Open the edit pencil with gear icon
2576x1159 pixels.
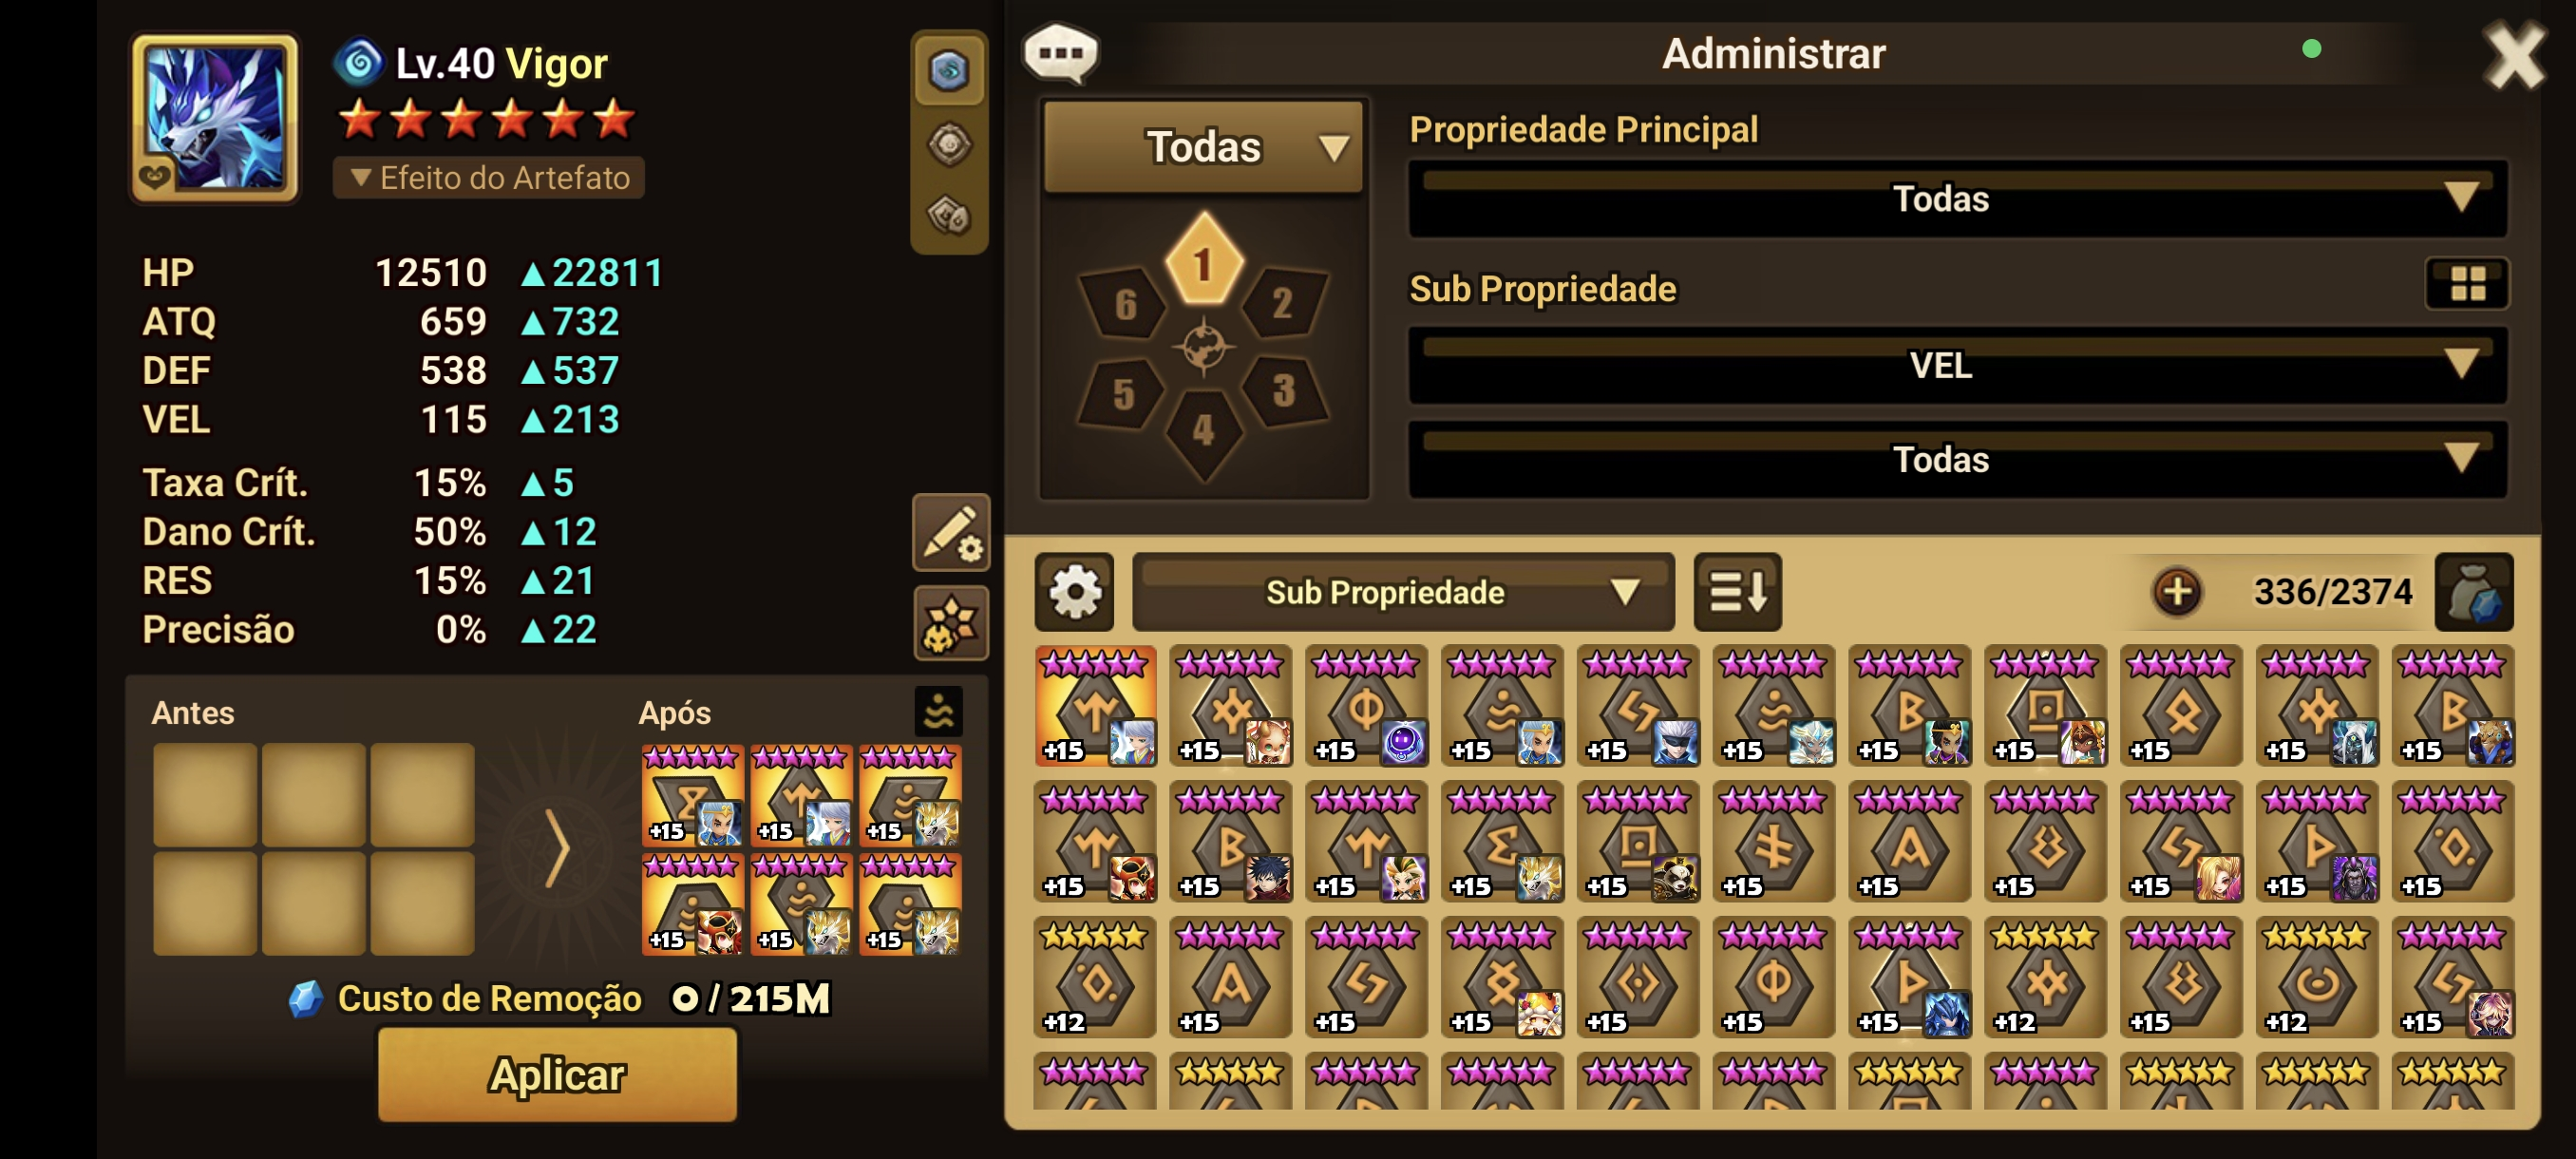(x=950, y=532)
